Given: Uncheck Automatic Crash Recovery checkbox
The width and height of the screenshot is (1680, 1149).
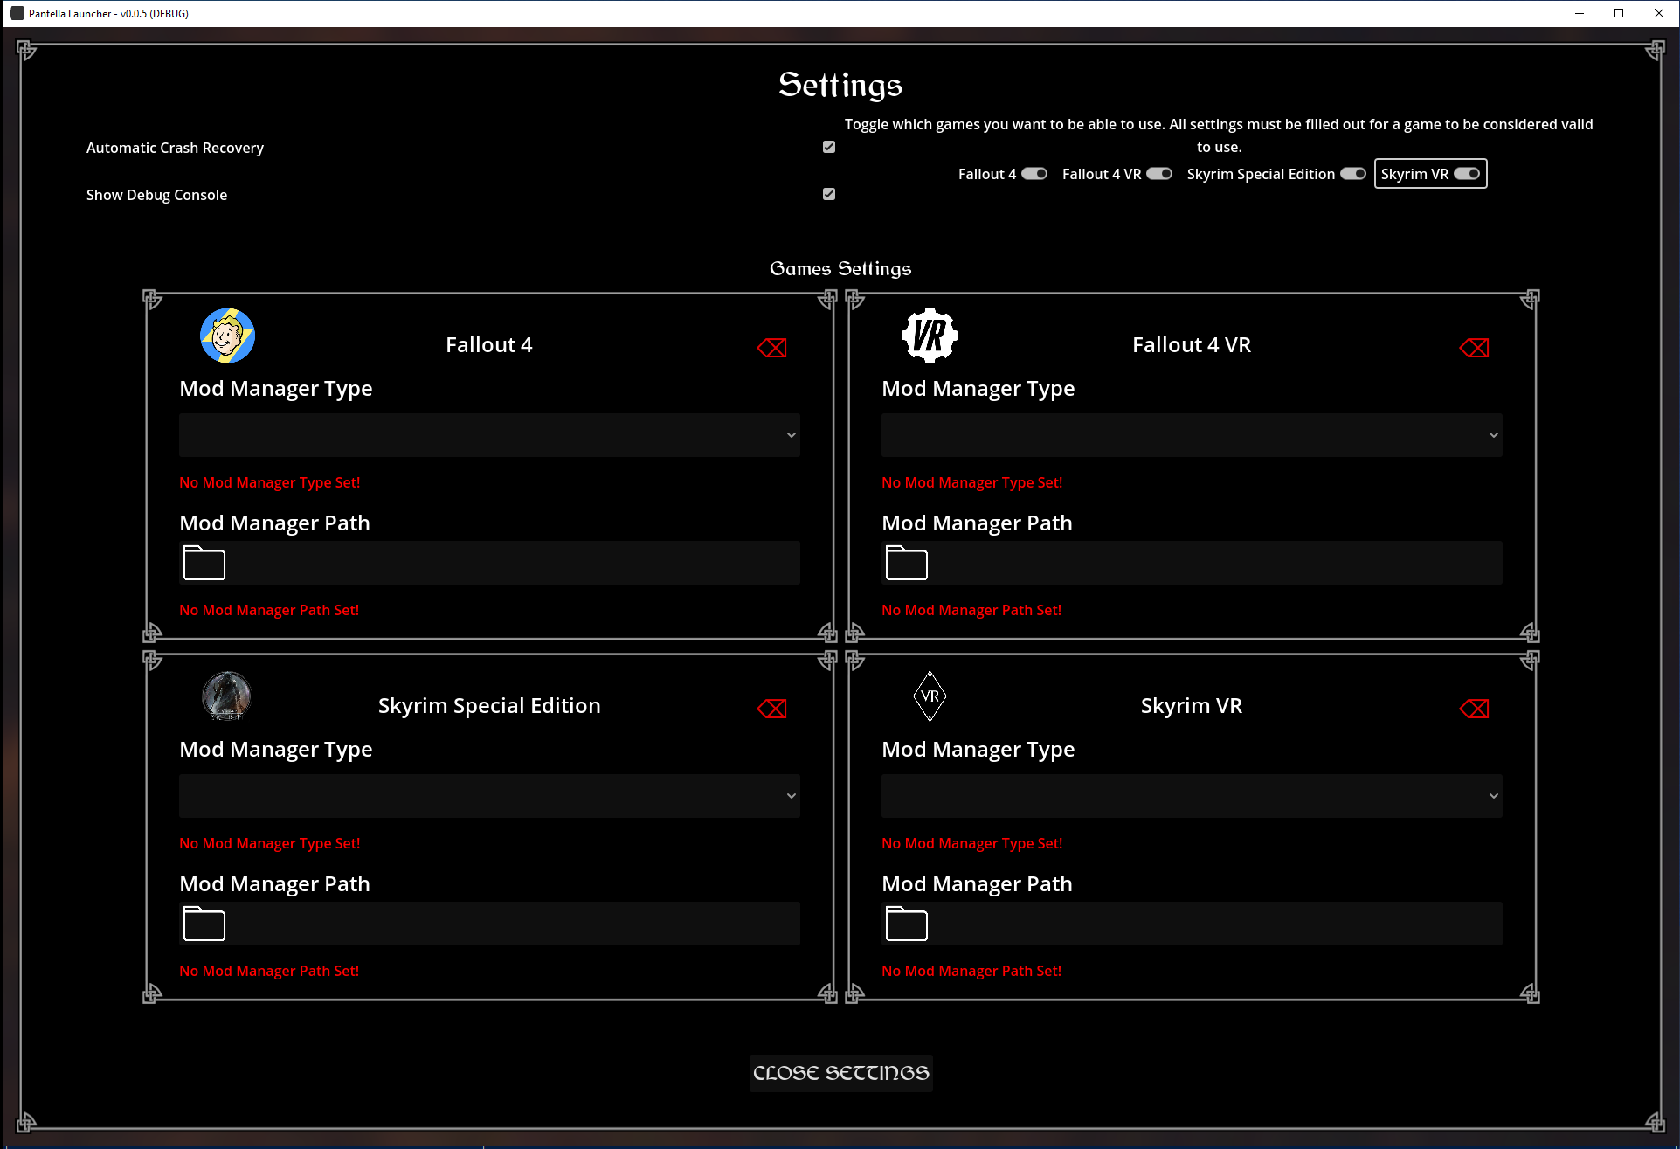Looking at the screenshot, I should point(829,147).
